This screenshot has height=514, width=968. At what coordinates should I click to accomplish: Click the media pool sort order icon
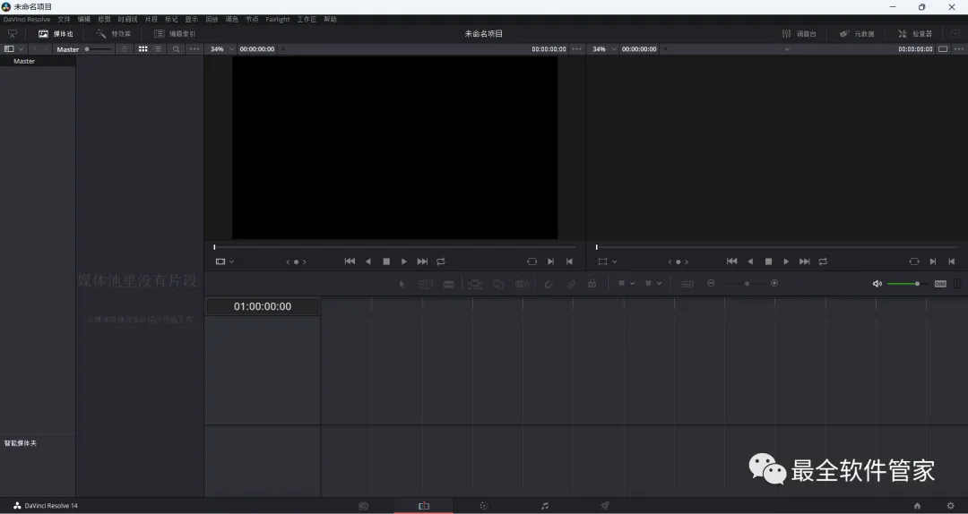click(x=124, y=48)
